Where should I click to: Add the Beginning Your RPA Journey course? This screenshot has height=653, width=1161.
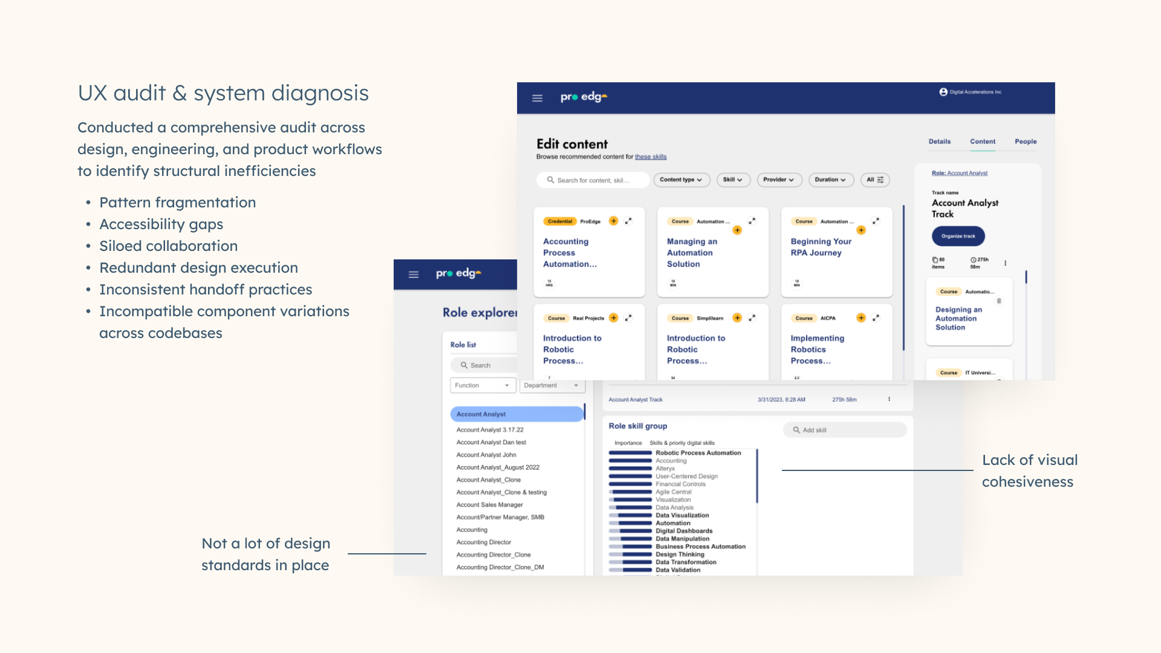pyautogui.click(x=860, y=230)
